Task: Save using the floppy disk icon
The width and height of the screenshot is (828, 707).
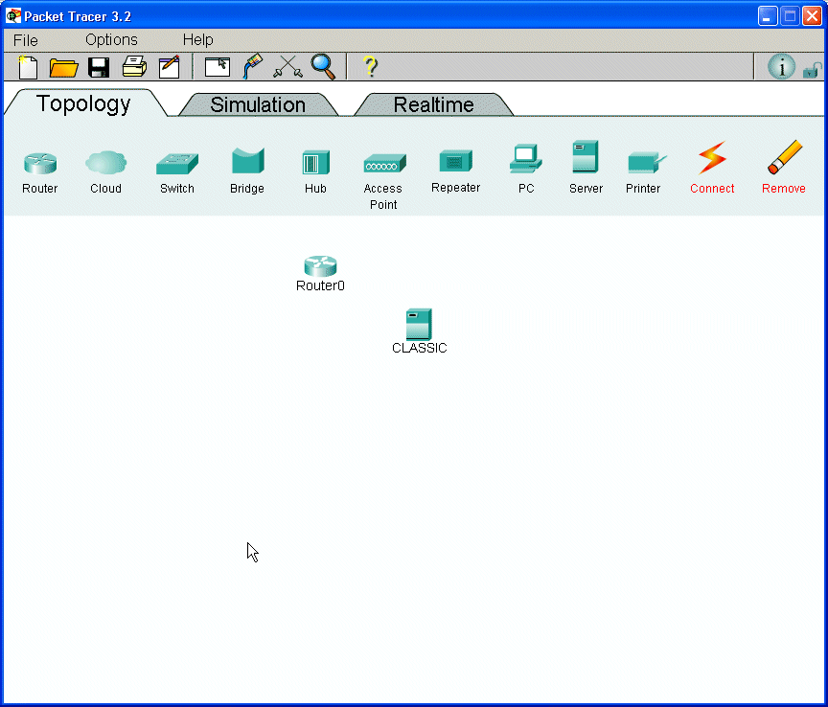Action: pos(98,68)
